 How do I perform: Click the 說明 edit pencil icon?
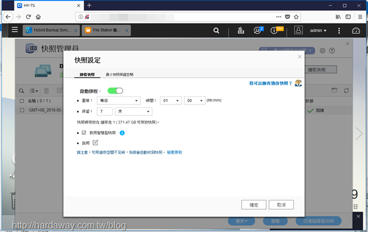pyautogui.click(x=95, y=142)
